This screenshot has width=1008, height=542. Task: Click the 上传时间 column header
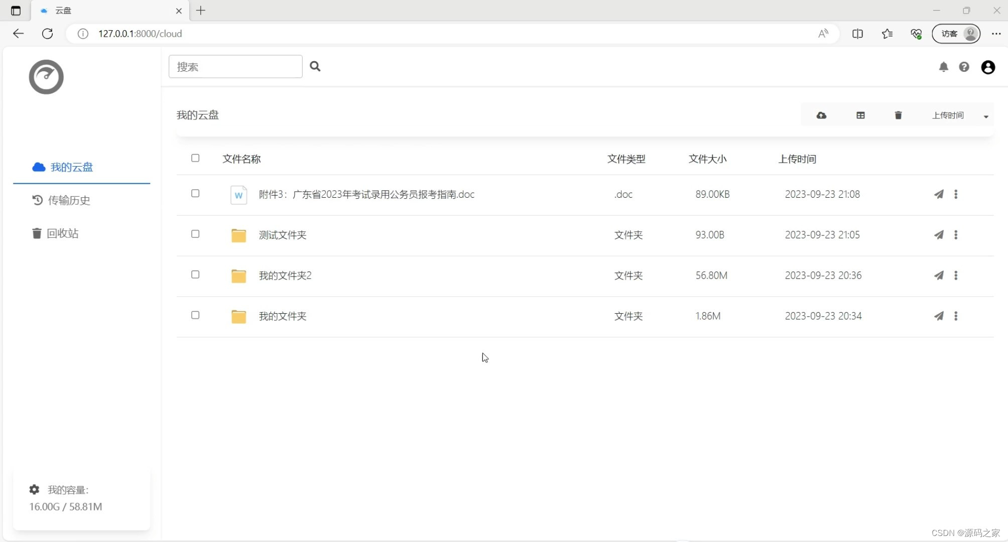click(x=797, y=159)
